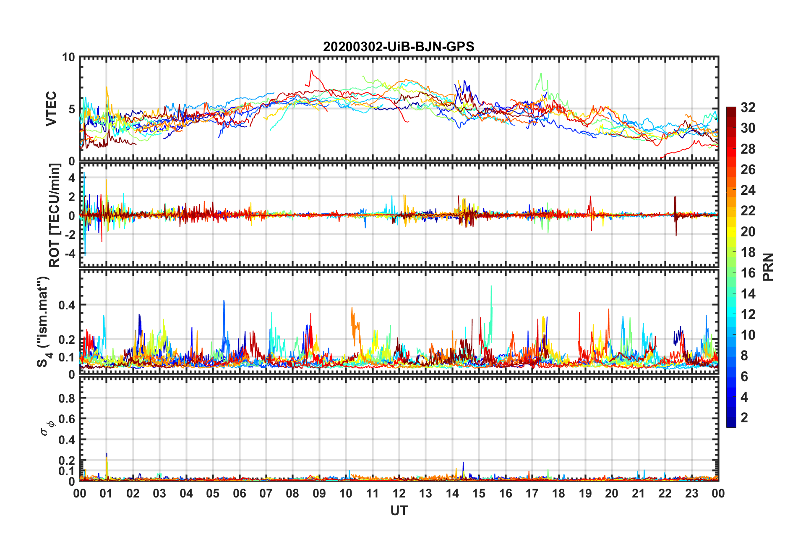Click x-axis tick label 12
This screenshot has width=798, height=534.
point(399,493)
